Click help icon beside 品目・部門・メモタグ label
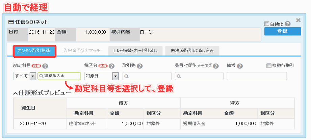This screenshot has height=140, width=311. (216, 66)
